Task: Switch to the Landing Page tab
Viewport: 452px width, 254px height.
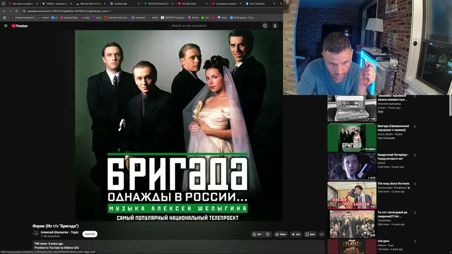Action: 124,4
